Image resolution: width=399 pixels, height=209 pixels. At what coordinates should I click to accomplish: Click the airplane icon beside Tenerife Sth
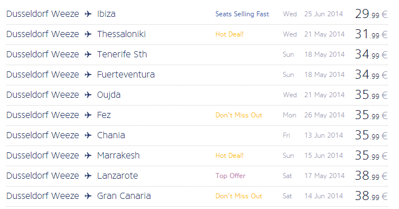[x=88, y=54]
